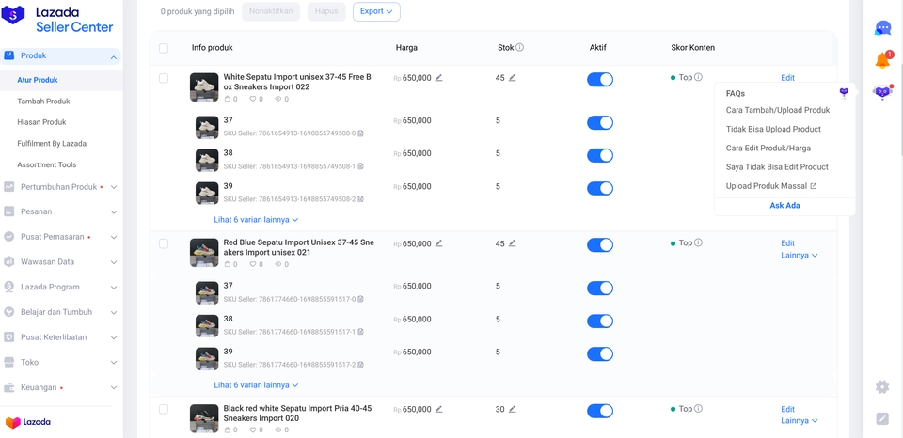Copy SKU Seller 7861774660-1698855591517-0
Viewport: 903px width, 438px height.
pyautogui.click(x=360, y=299)
